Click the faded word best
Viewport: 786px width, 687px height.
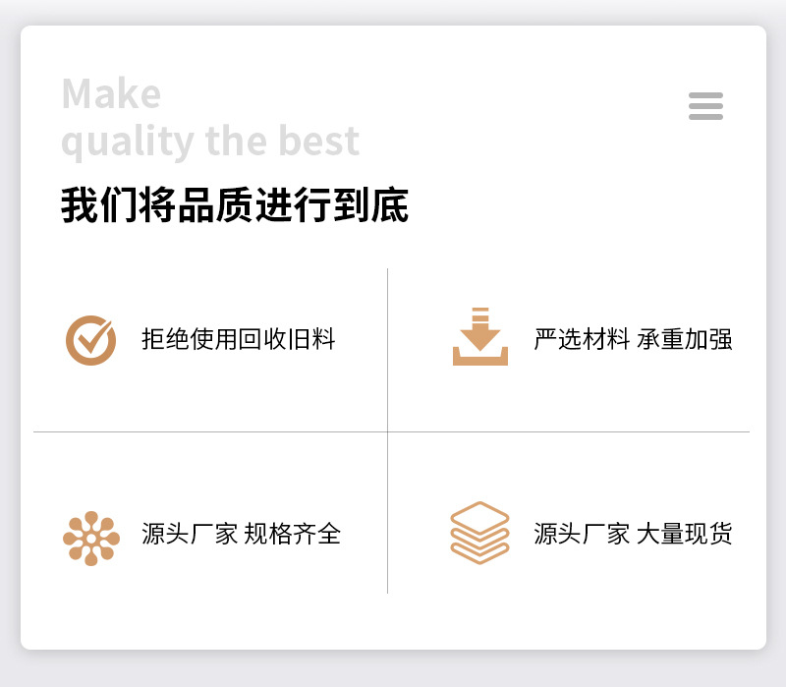coord(318,141)
